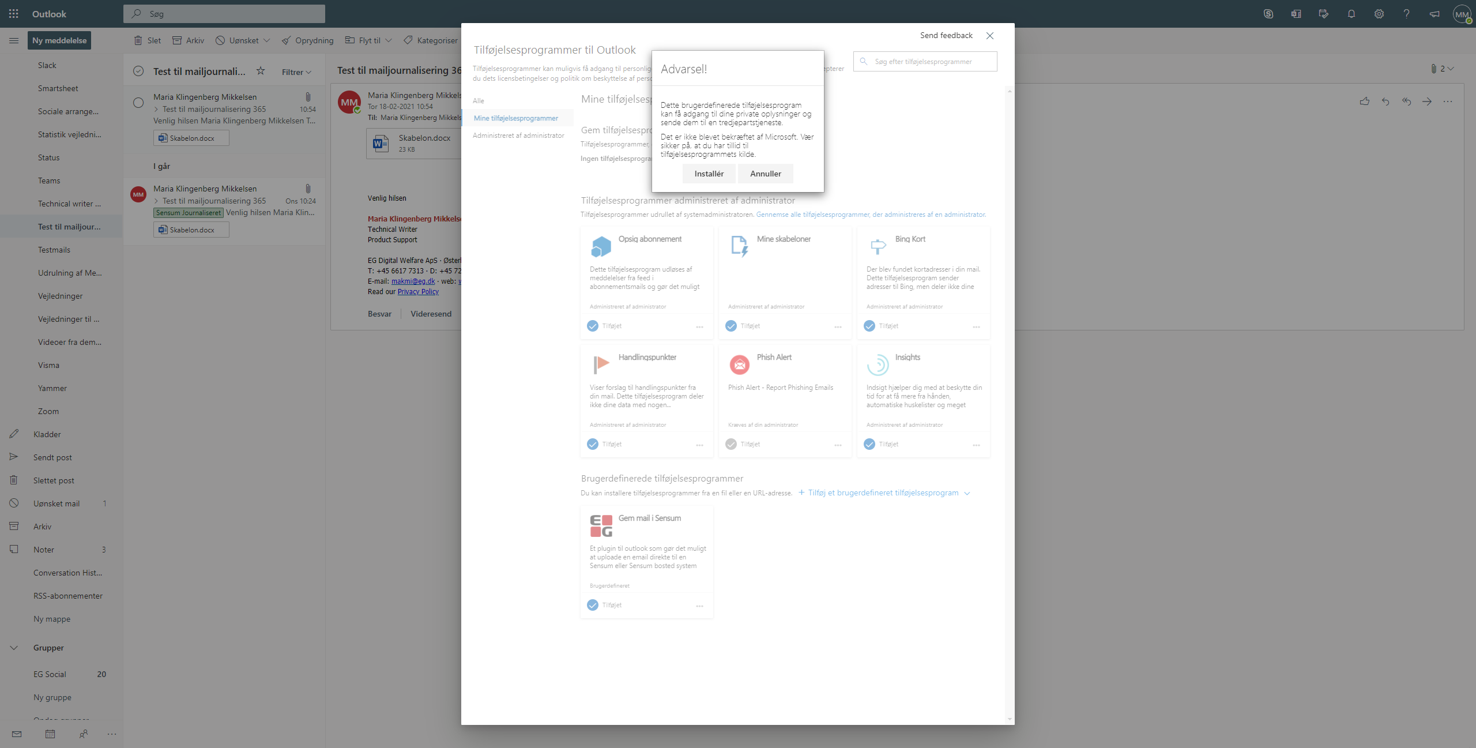Expand the 10:54 conversation thread arrow

click(x=156, y=109)
